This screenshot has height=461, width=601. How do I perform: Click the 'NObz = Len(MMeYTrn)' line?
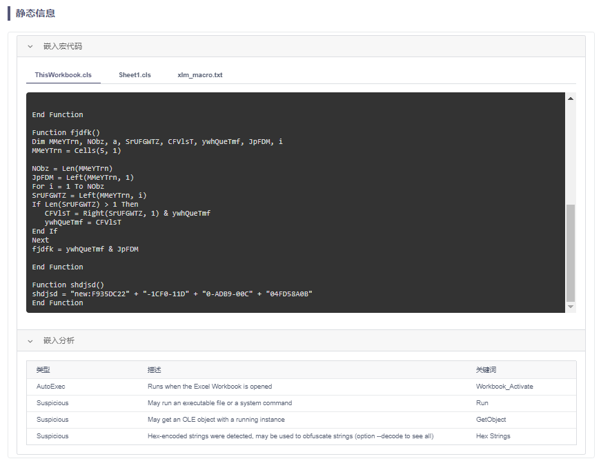(72, 168)
